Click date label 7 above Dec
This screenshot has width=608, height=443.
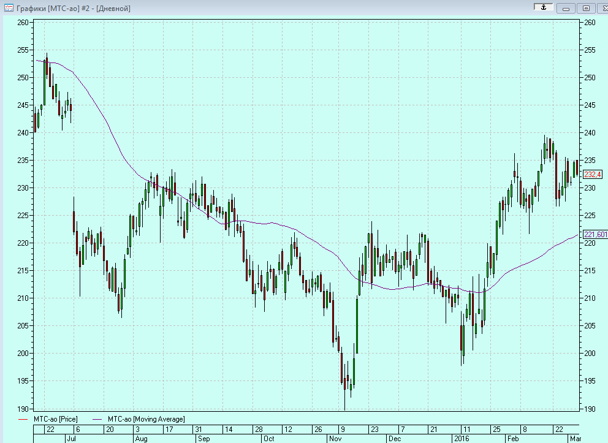[403, 430]
